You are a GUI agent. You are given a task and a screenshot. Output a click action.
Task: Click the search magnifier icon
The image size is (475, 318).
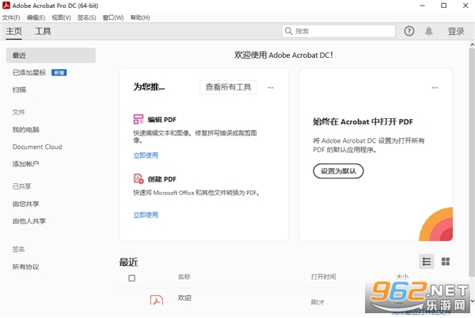289,31
